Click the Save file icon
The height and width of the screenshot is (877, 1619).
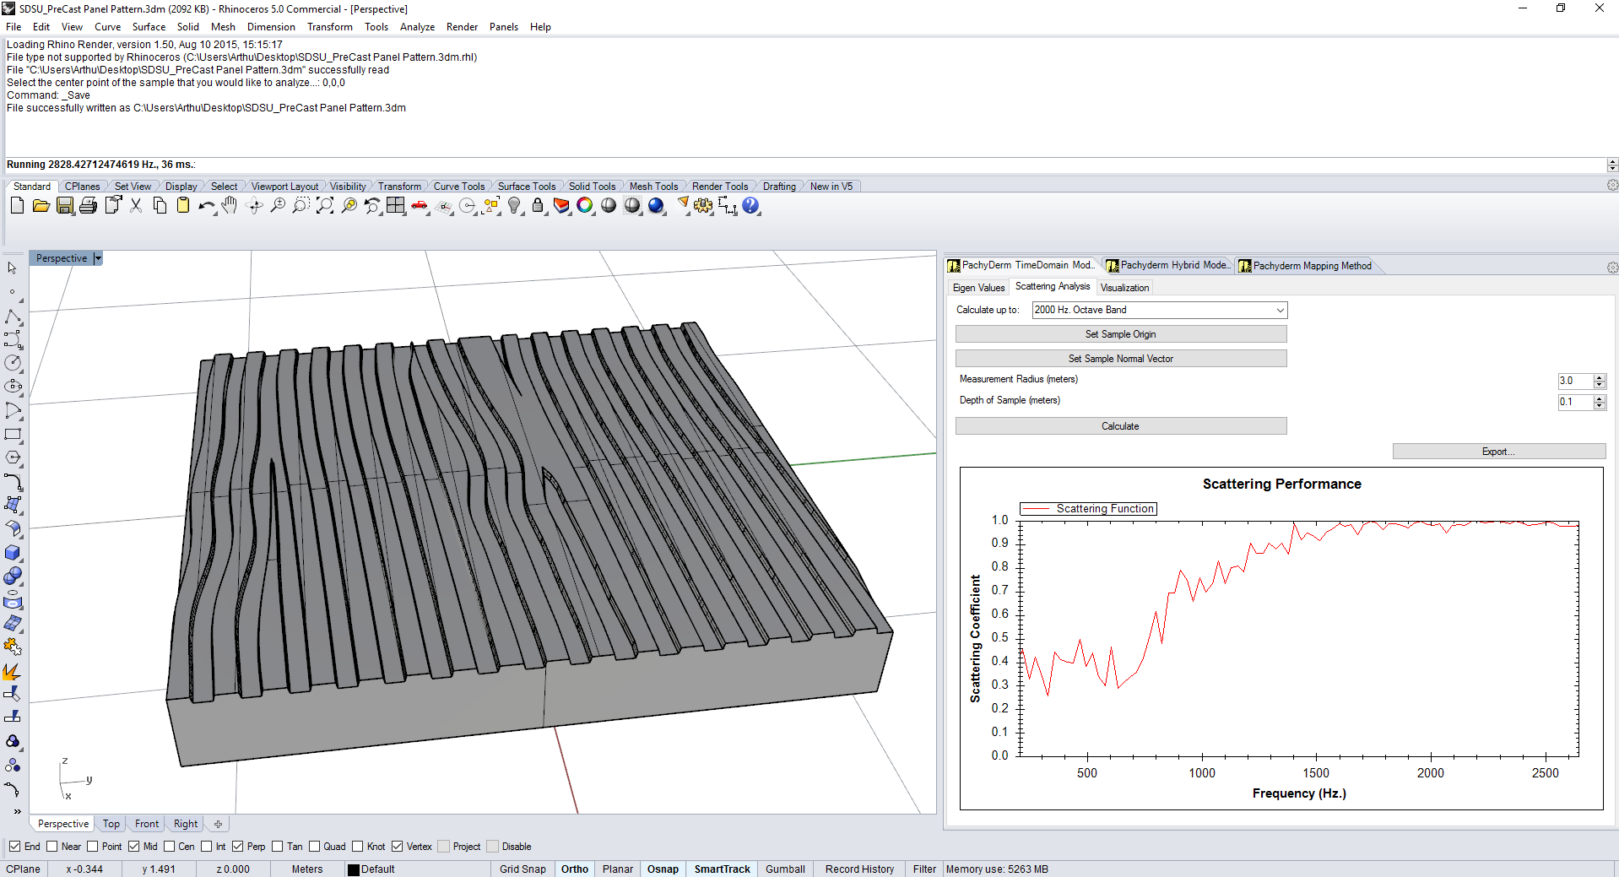(64, 206)
